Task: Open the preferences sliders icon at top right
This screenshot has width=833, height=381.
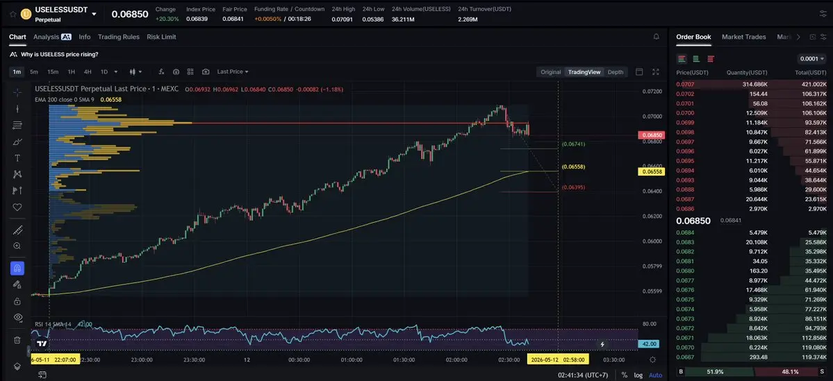Action: coord(823,15)
